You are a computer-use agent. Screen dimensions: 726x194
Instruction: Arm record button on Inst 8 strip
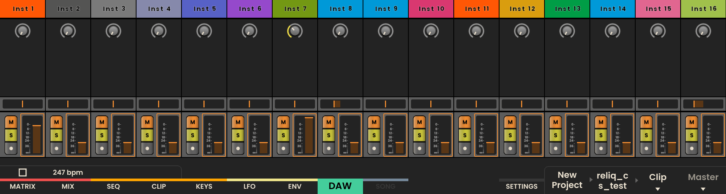pyautogui.click(x=329, y=148)
